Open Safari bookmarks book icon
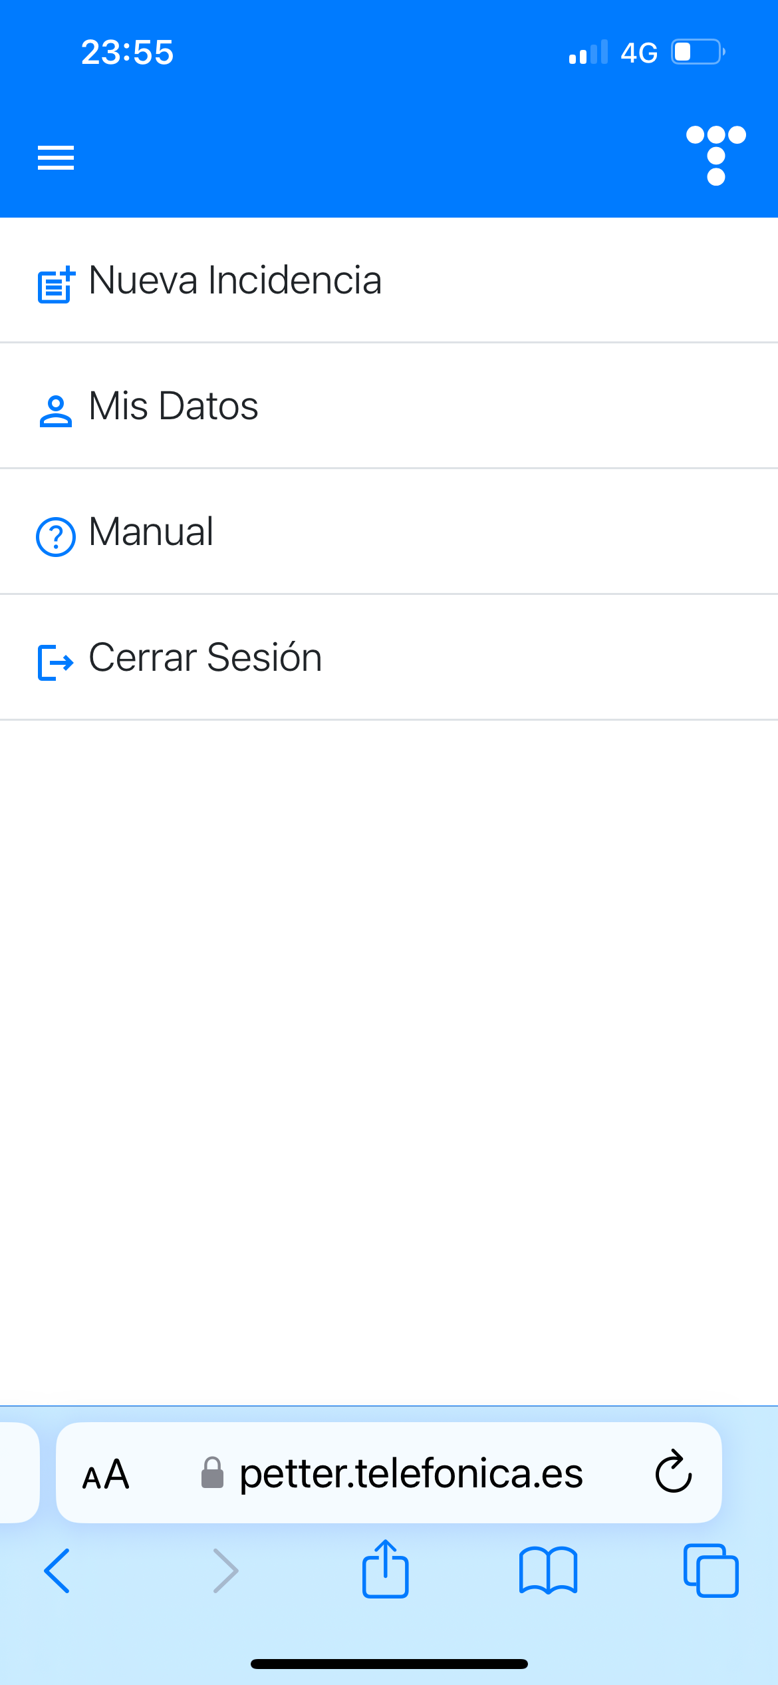The image size is (778, 1685). click(x=548, y=1571)
